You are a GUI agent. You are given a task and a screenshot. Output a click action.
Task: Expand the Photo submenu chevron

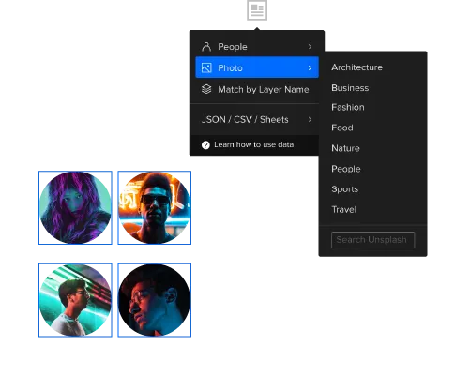pos(310,67)
